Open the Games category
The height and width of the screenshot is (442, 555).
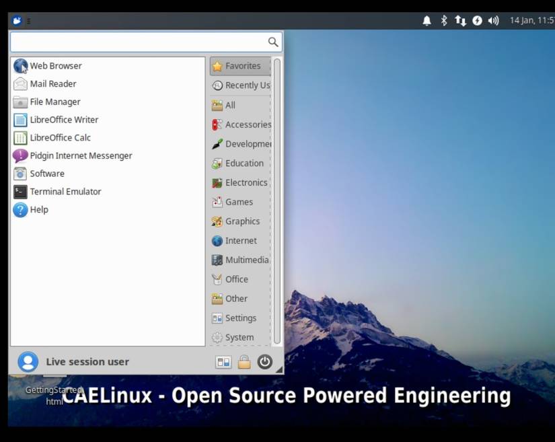click(x=240, y=202)
